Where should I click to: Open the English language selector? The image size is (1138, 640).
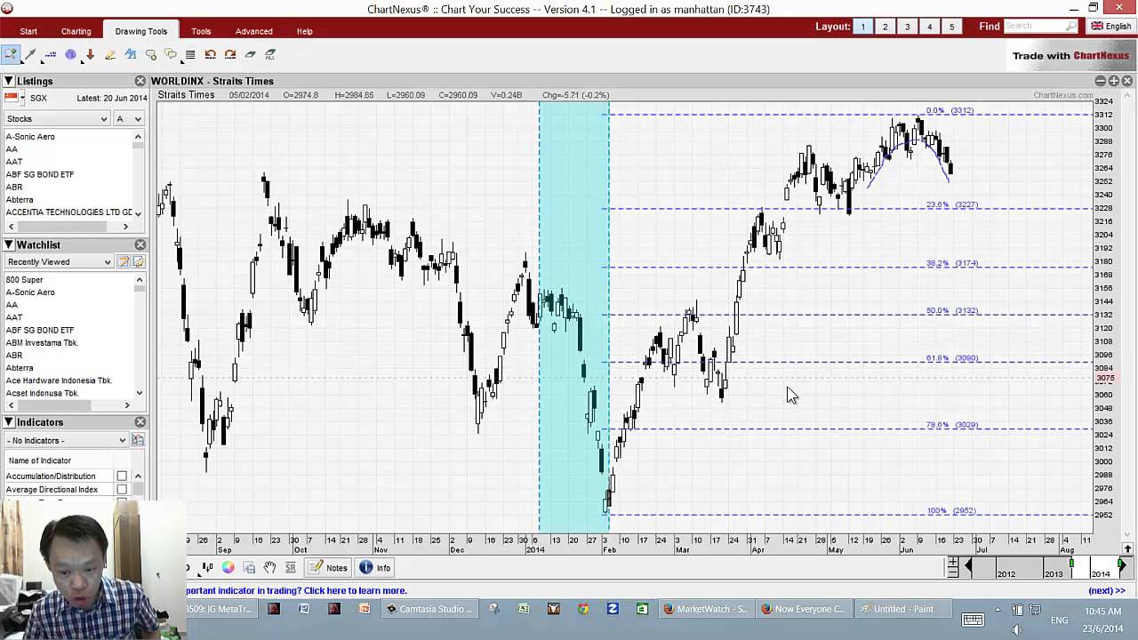1111,27
